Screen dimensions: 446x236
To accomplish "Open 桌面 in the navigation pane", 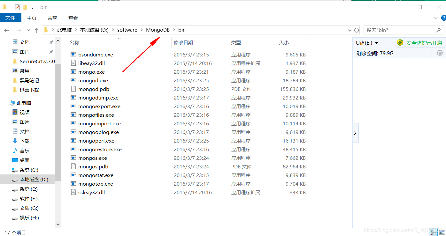I will pyautogui.click(x=25, y=160).
